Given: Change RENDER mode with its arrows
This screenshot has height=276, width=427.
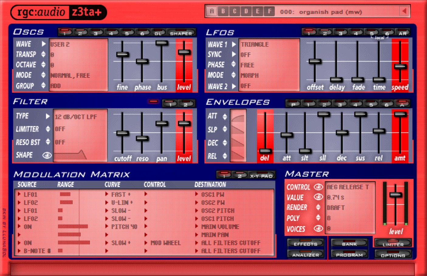Looking at the screenshot, I should 318,207.
